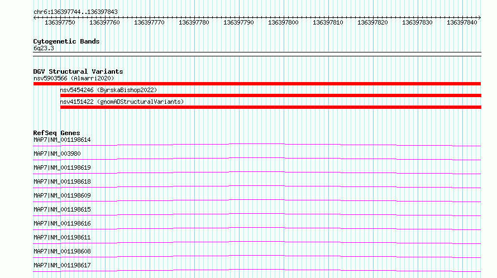Viewport: 497px width, 278px height.
Task: Open variant nsv5454246 (ByrskaBishop2022) label
Action: pos(108,90)
